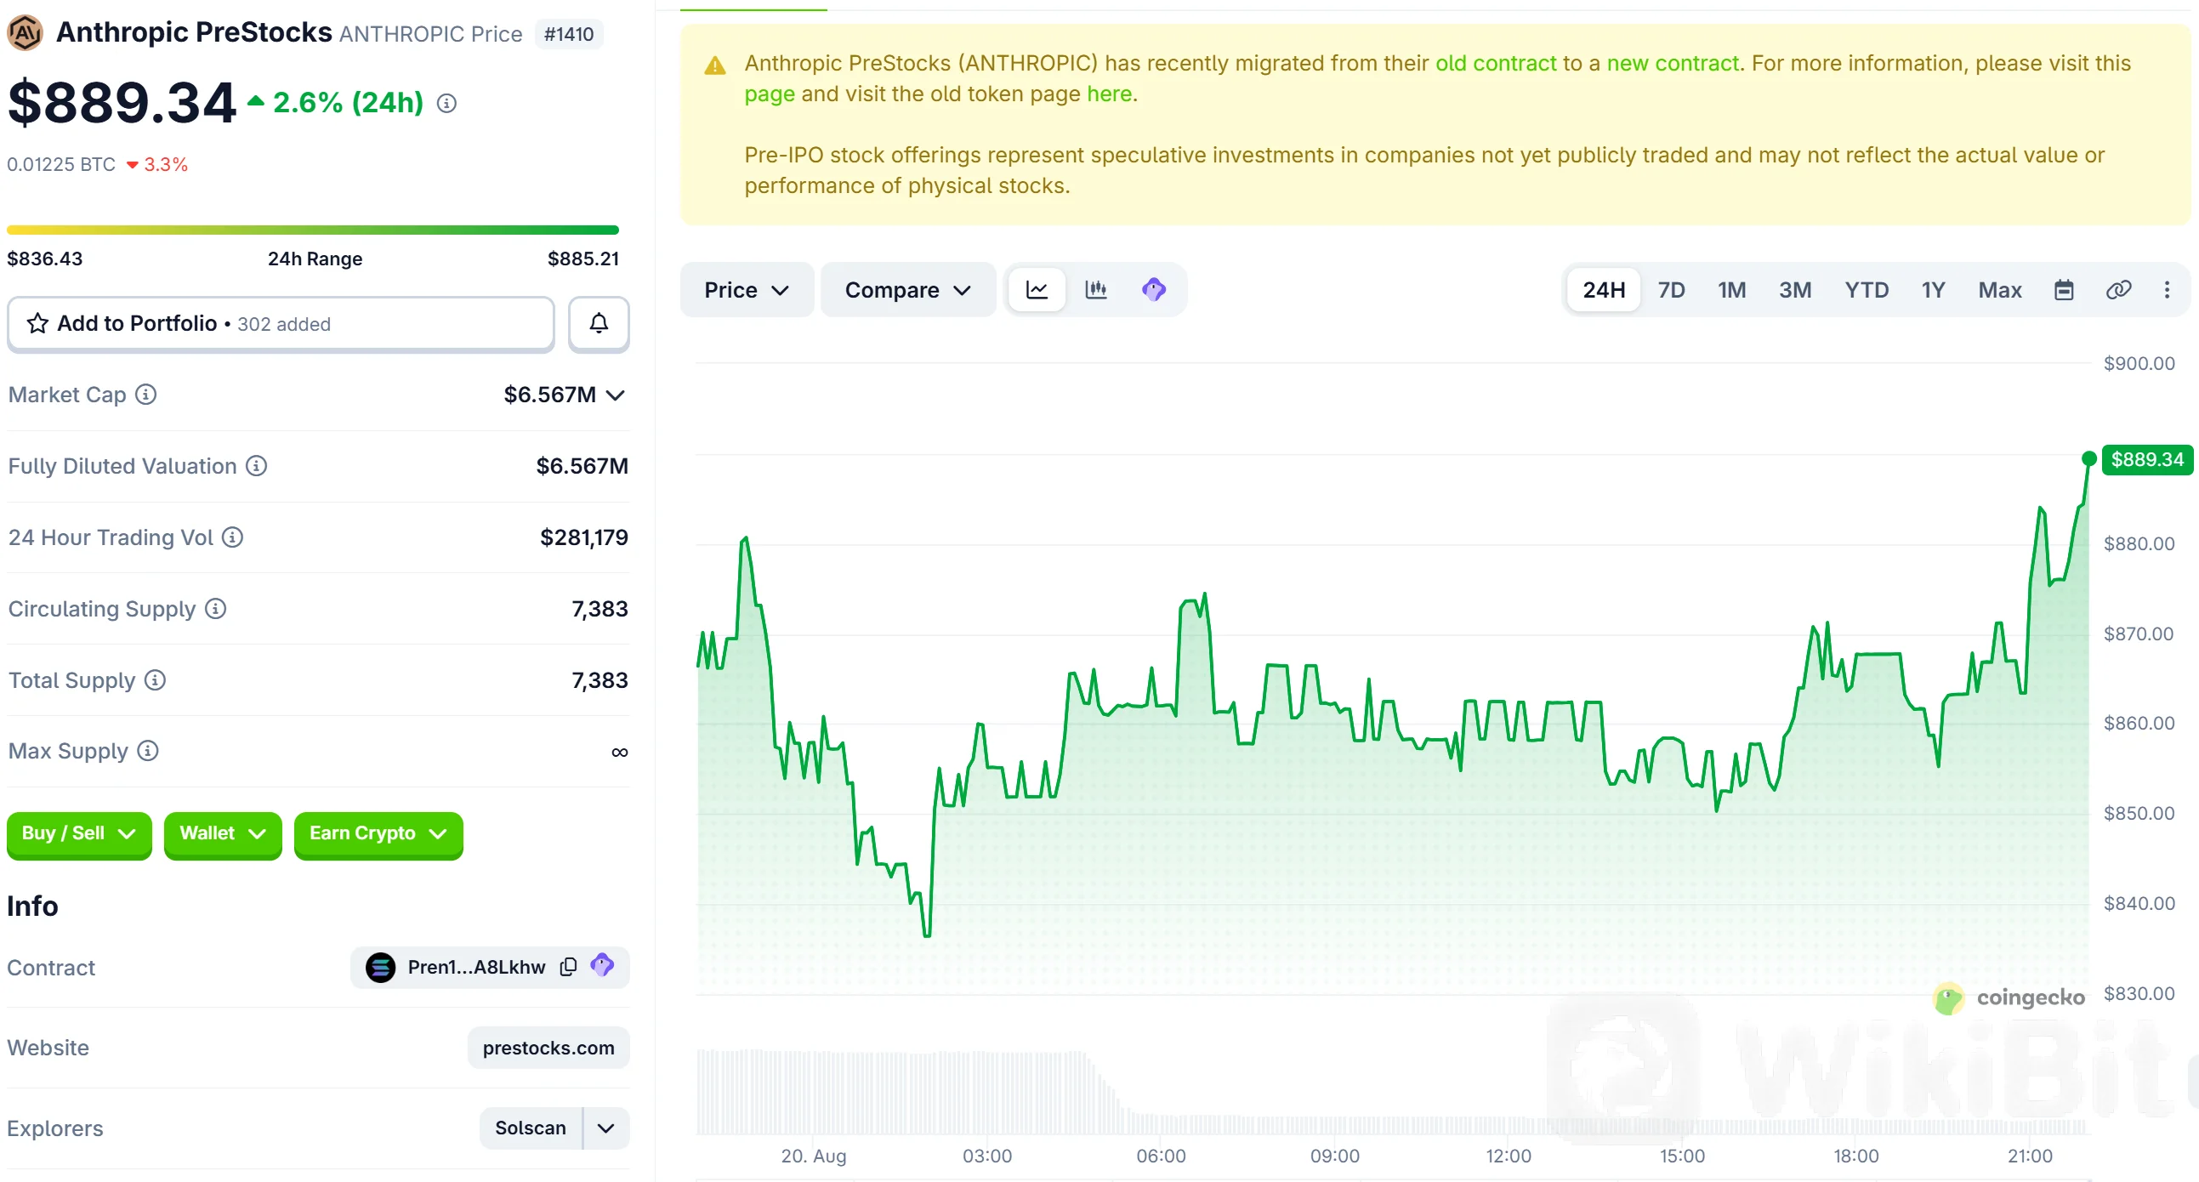Expand the Market Cap details chevron
Viewport: 2199px width, 1182px height.
tap(616, 395)
